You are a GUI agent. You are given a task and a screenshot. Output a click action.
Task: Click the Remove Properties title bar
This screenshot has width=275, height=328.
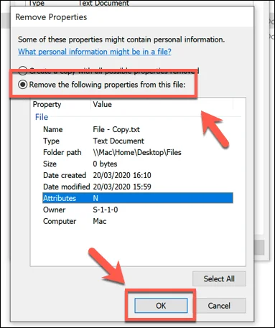click(131, 17)
